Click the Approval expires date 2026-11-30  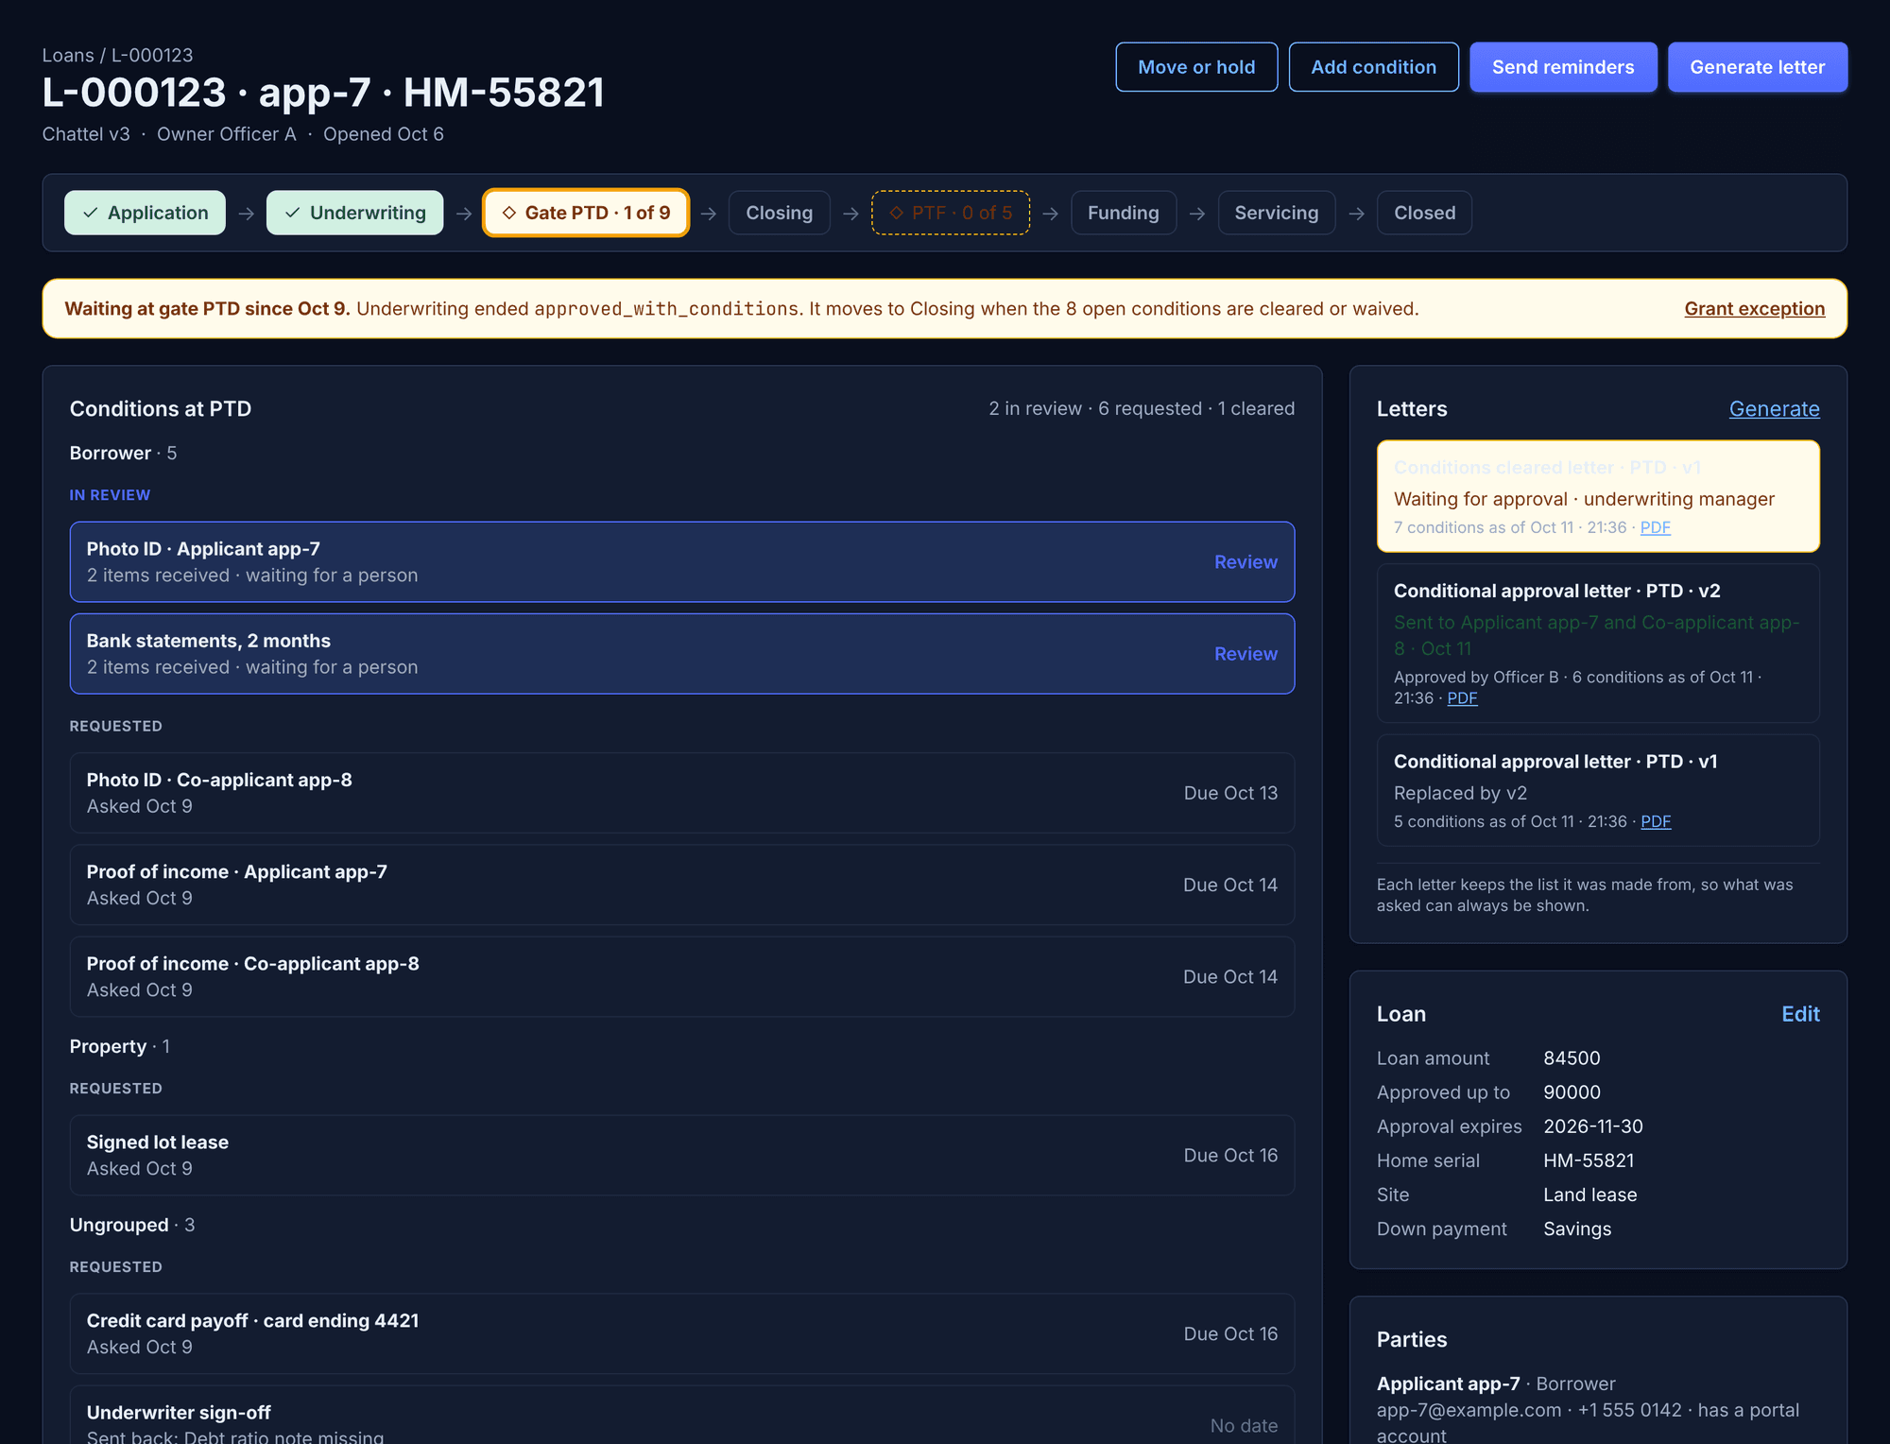(x=1593, y=1126)
